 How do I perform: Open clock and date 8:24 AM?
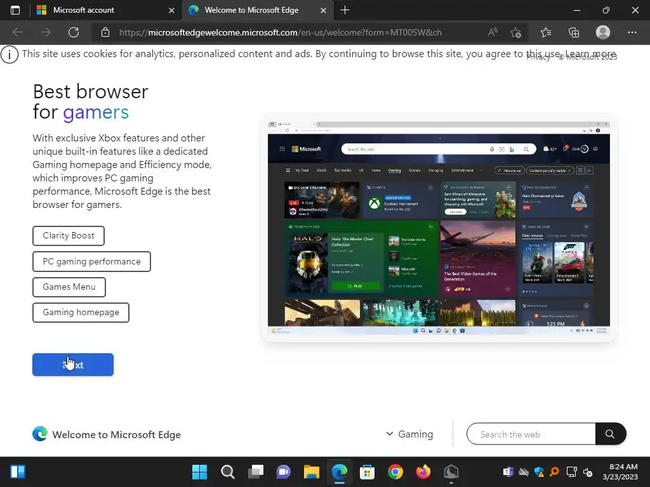[620, 472]
